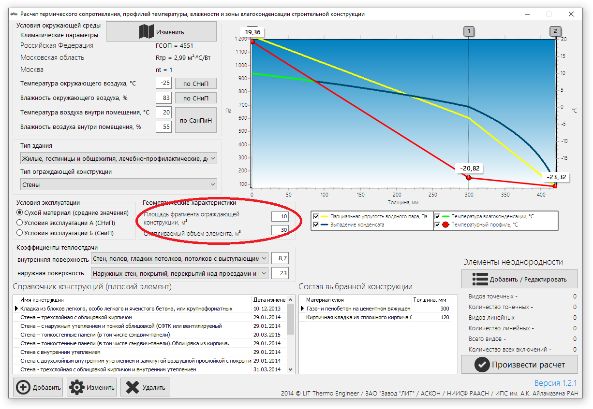Viewport: 593px width, 409px height.
Task: Click Произвести расчет button
Action: point(519,365)
